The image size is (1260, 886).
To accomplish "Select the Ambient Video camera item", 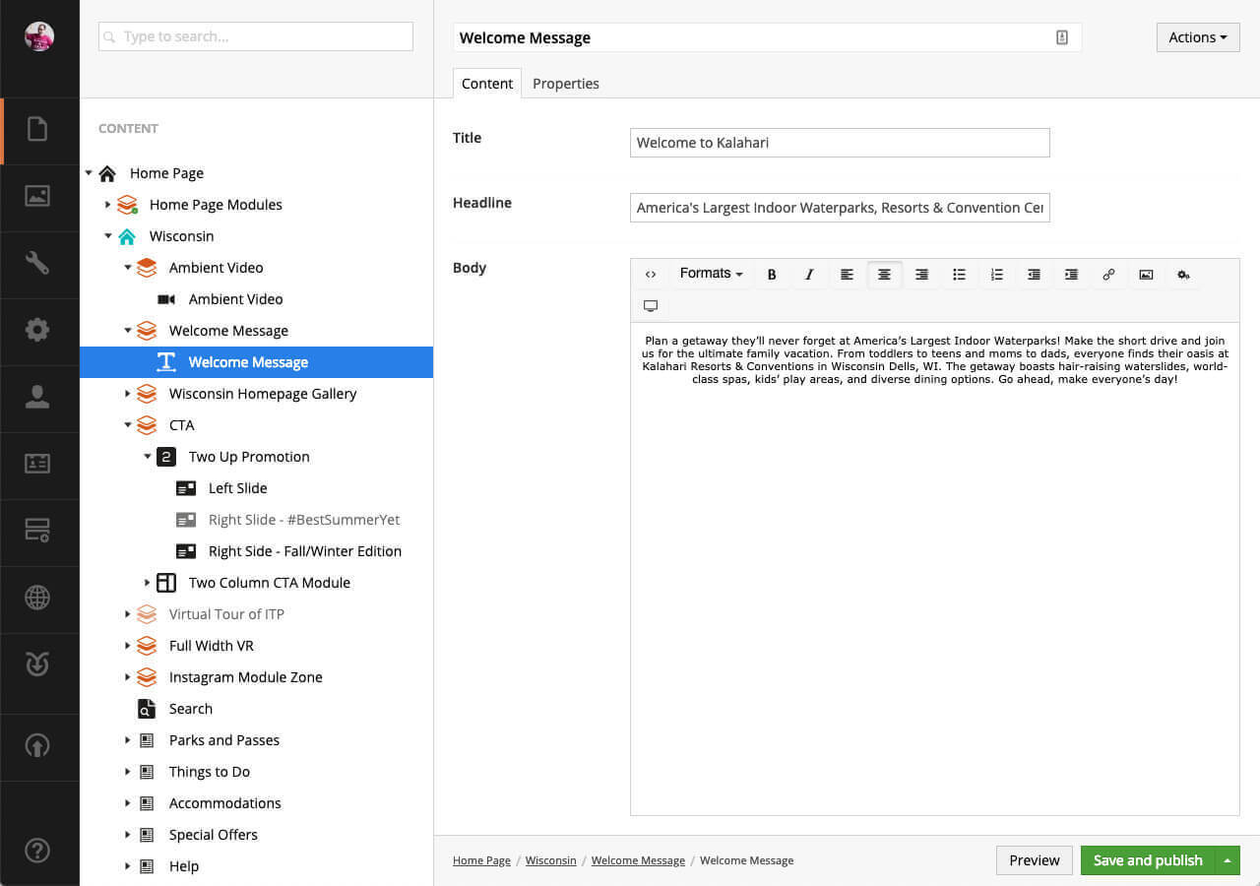I will pos(236,299).
